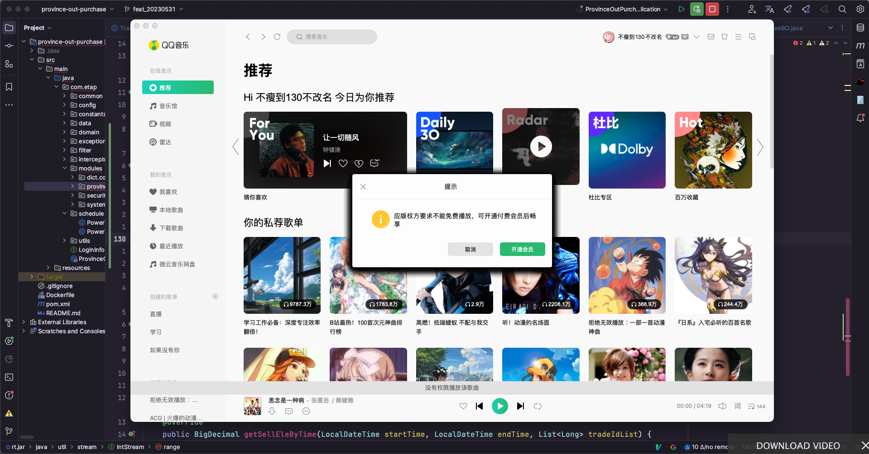Screen dimensions: 869x454
Task: Click the current song album cover thumbnail
Action: coord(253,406)
